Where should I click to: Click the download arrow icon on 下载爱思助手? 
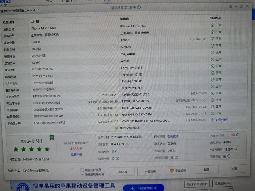tap(133, 188)
